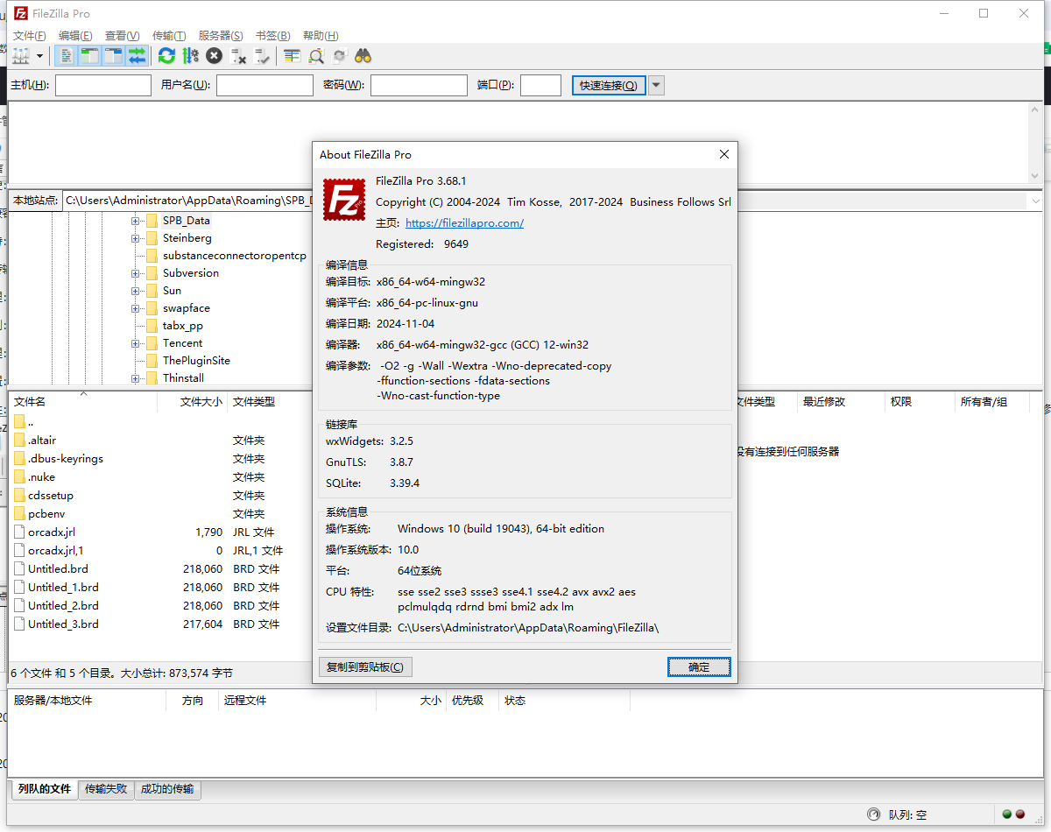
Task: Focus the 用户名 username field
Action: point(265,85)
